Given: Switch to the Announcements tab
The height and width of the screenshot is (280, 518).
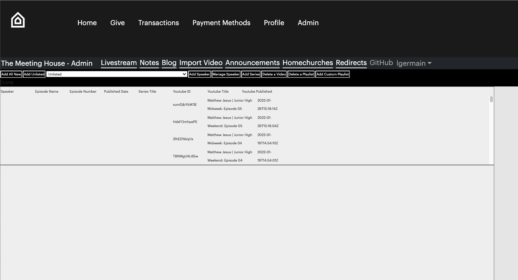Looking at the screenshot, I should coord(253,63).
